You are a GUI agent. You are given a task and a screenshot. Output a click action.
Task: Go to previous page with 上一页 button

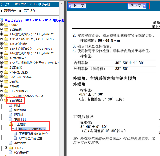[x=77, y=6]
